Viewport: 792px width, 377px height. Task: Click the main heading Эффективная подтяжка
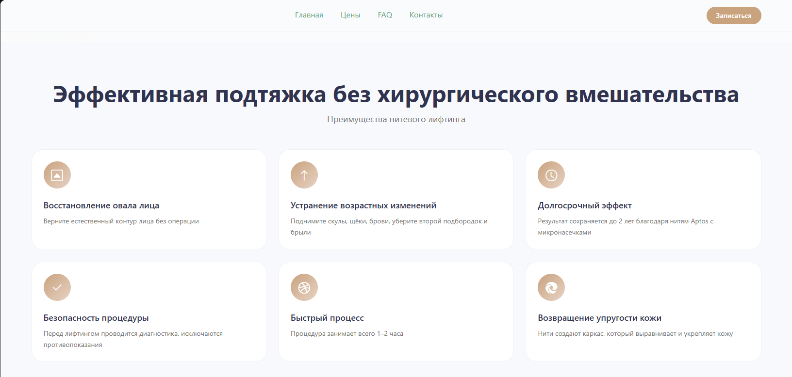(x=396, y=94)
